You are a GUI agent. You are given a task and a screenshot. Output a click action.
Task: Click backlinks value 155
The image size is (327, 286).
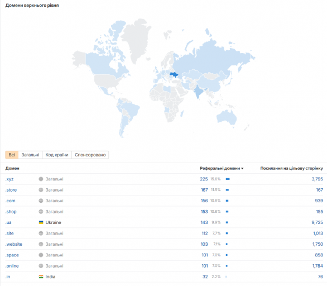click(x=320, y=212)
